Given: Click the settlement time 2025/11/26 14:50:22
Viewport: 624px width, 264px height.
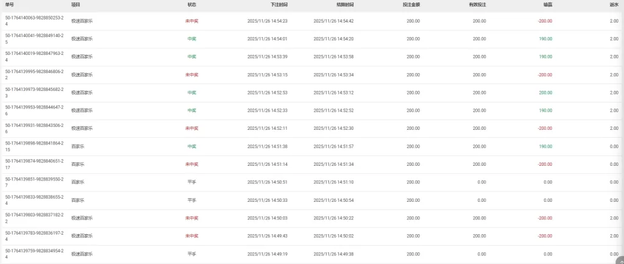Looking at the screenshot, I should (333, 218).
